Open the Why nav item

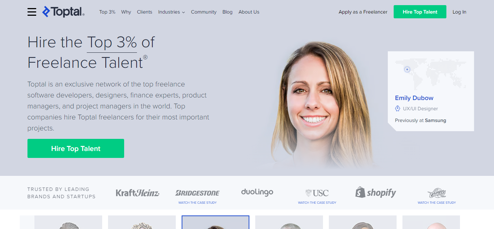126,12
